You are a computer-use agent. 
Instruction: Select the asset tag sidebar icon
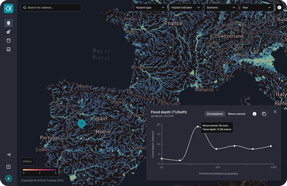8,32
